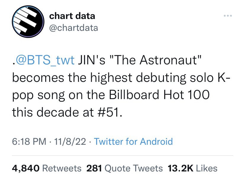Click the 11/8/22 date
This screenshot has width=245, height=175.
70,141
